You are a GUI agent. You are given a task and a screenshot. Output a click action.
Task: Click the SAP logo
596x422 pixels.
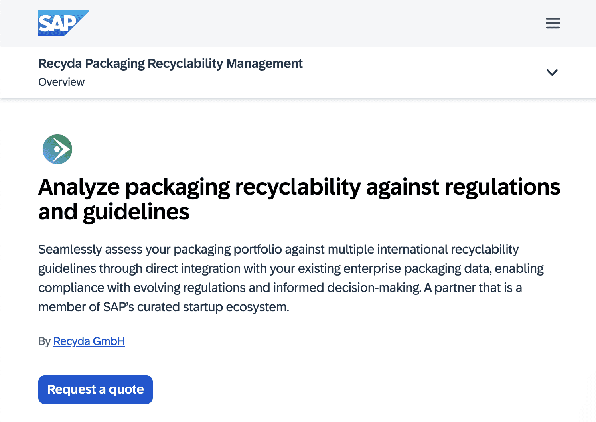[63, 23]
